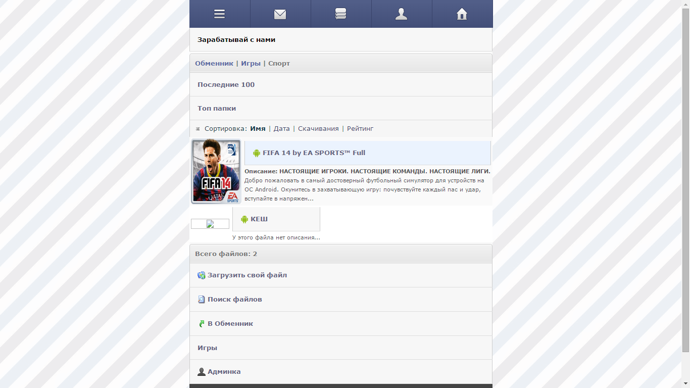
Task: Return via В Обменник link
Action: click(341, 324)
